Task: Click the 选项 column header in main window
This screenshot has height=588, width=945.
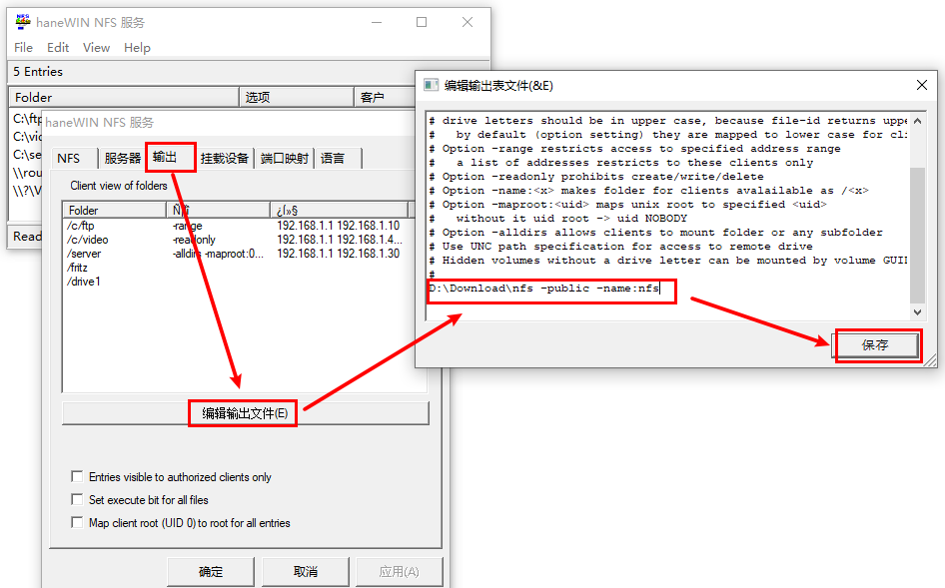Action: tap(296, 97)
